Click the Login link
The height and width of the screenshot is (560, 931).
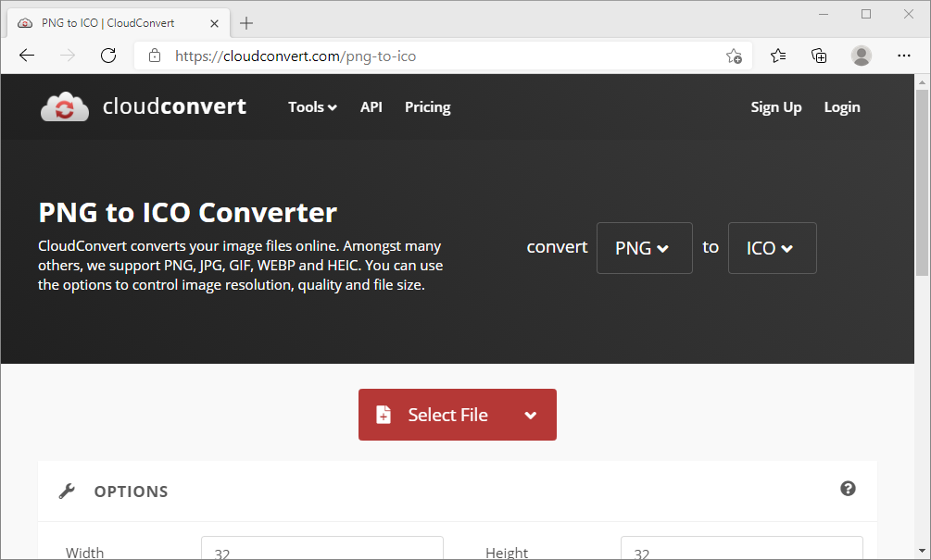point(842,107)
